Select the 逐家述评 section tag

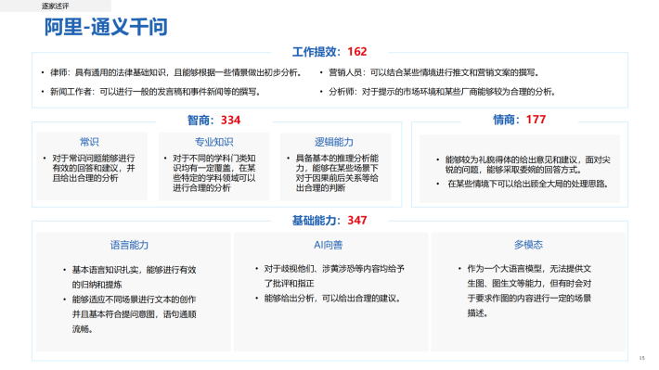(55, 6)
